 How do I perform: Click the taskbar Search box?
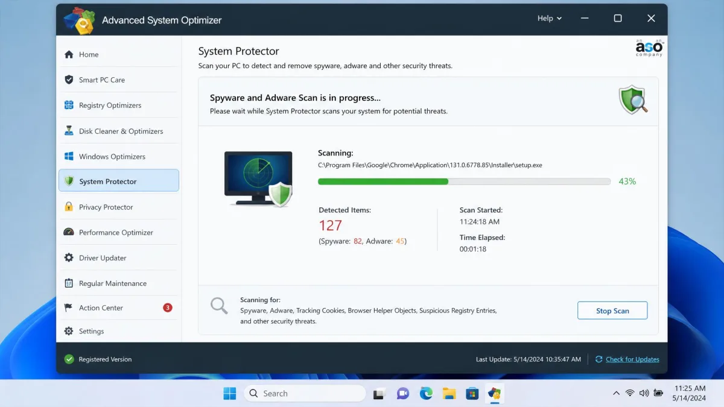[x=305, y=394]
